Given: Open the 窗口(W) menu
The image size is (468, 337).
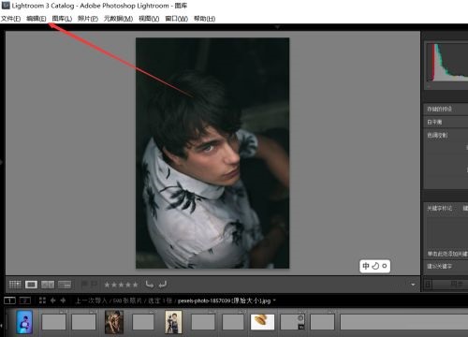Looking at the screenshot, I should pos(176,19).
